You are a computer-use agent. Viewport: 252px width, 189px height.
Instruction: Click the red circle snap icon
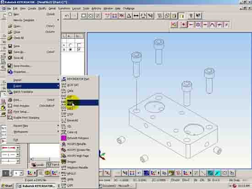tap(198, 25)
